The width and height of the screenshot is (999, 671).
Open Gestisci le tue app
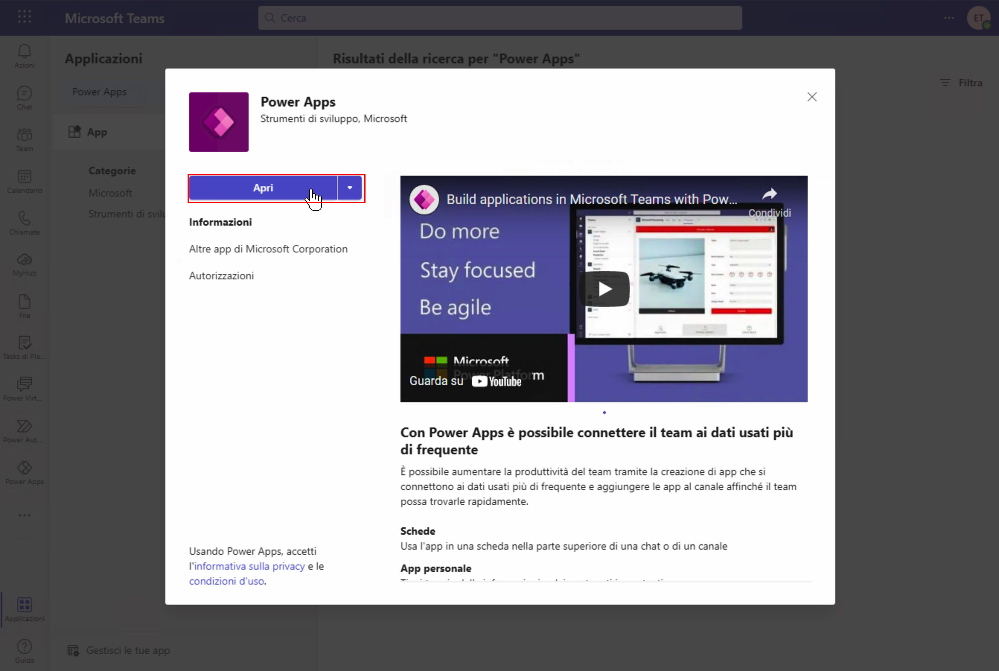pyautogui.click(x=119, y=651)
